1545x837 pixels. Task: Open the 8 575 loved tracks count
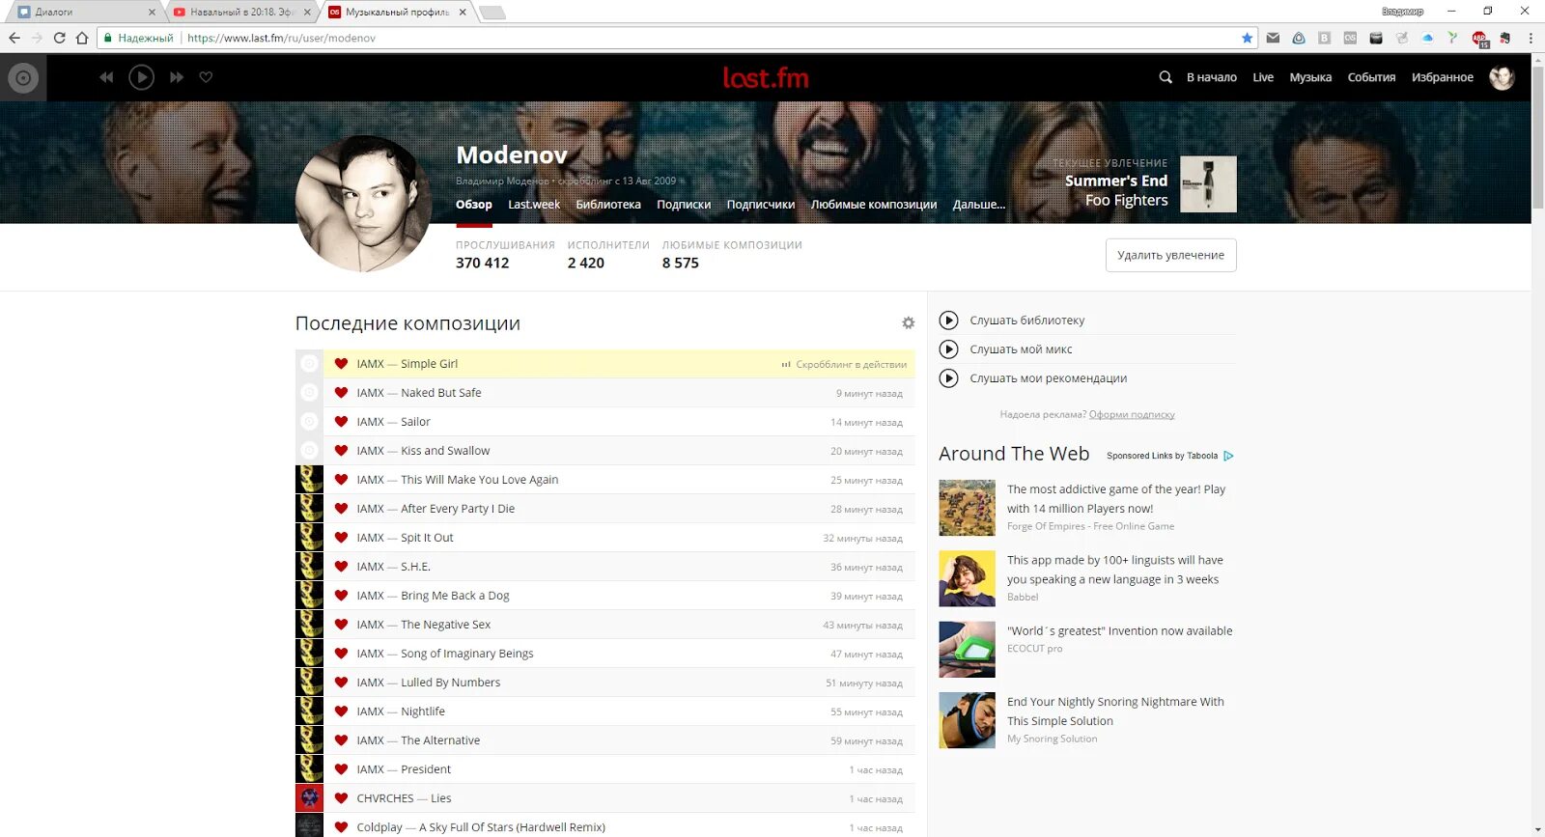tap(680, 263)
